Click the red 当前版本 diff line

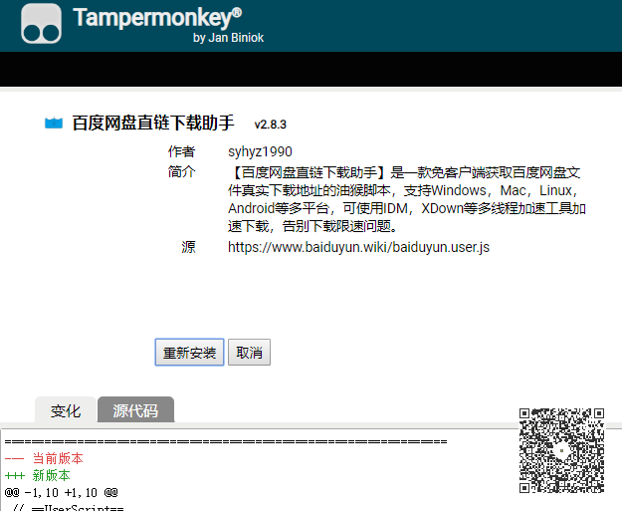pyautogui.click(x=44, y=458)
